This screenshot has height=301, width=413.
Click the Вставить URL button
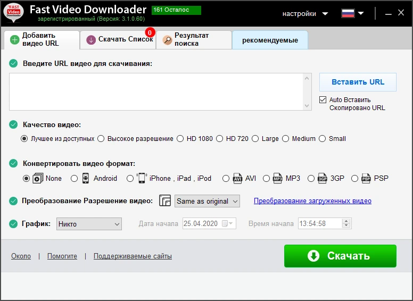358,82
